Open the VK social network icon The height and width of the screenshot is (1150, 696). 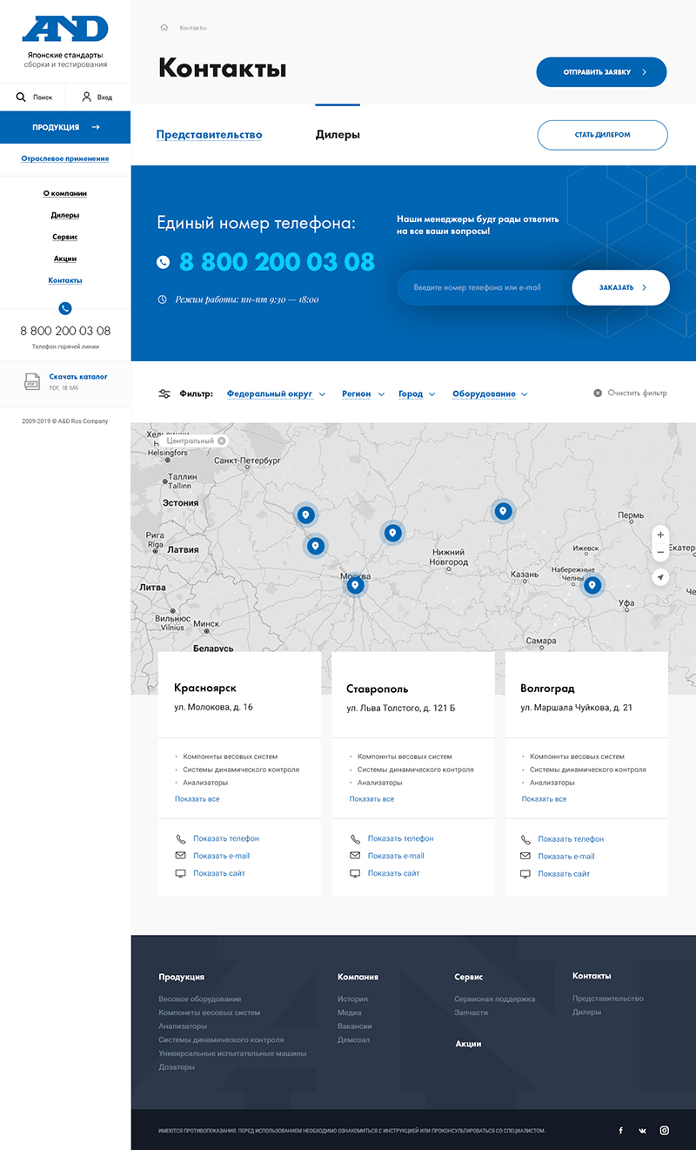[643, 1130]
